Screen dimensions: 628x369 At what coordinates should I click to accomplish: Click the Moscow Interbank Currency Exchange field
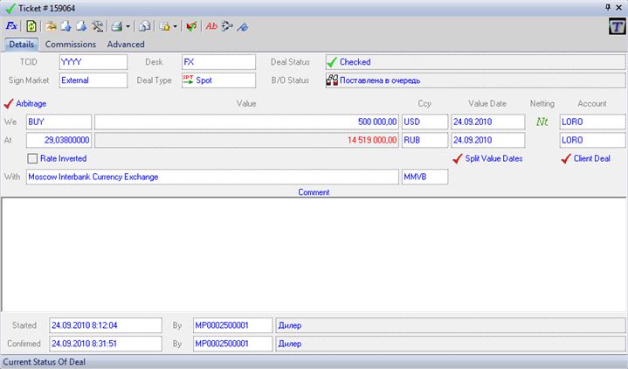click(212, 177)
